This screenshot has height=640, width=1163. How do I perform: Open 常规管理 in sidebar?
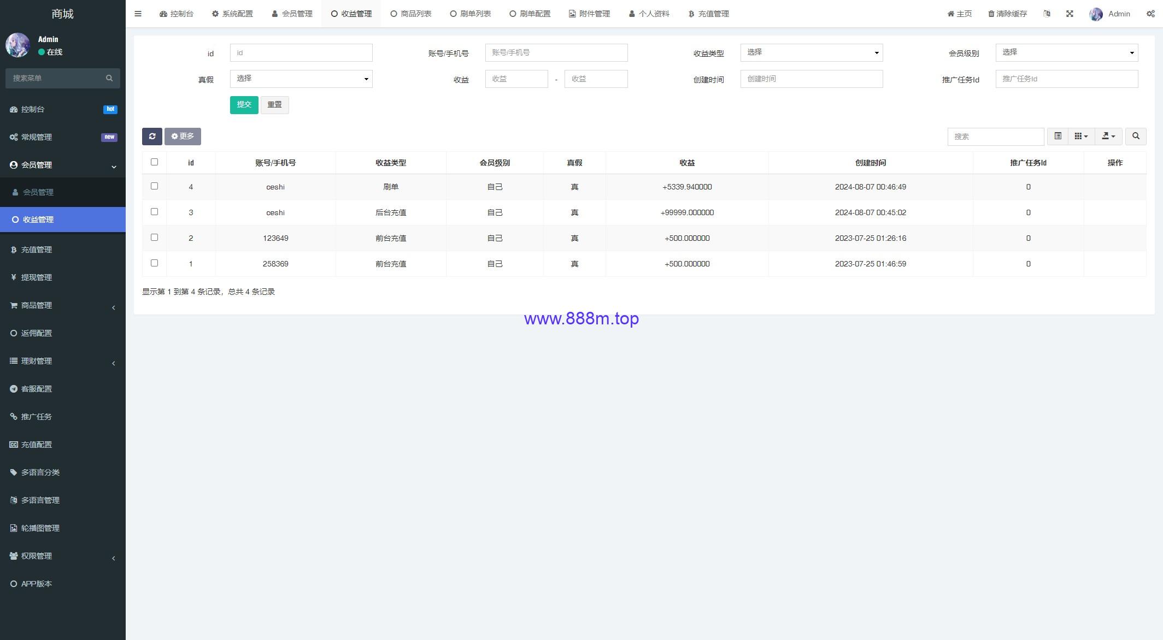[x=63, y=137]
